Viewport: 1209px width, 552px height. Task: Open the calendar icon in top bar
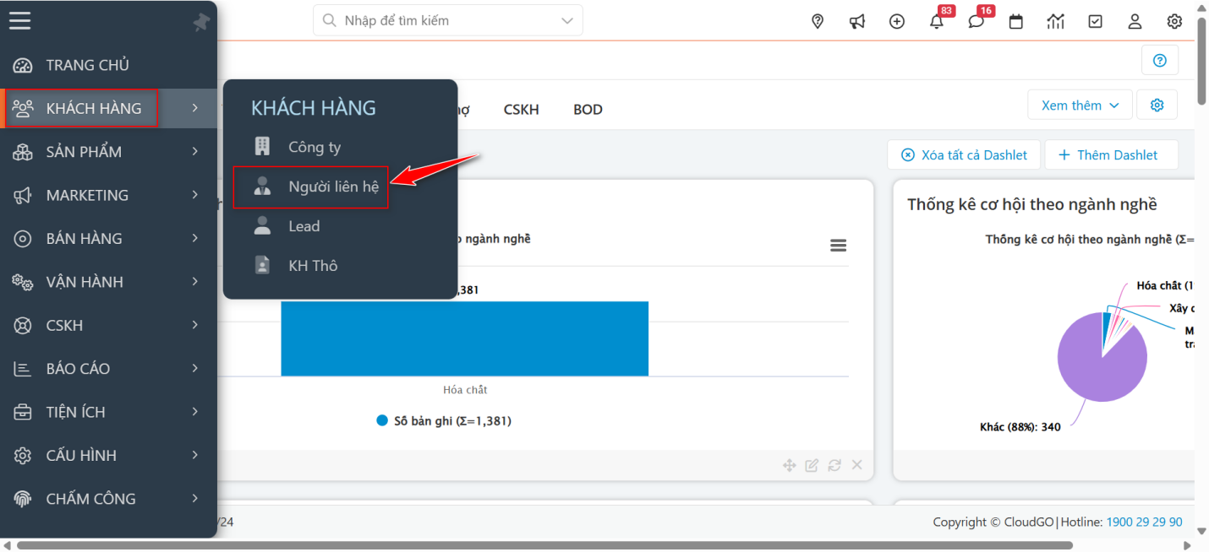[1015, 21]
